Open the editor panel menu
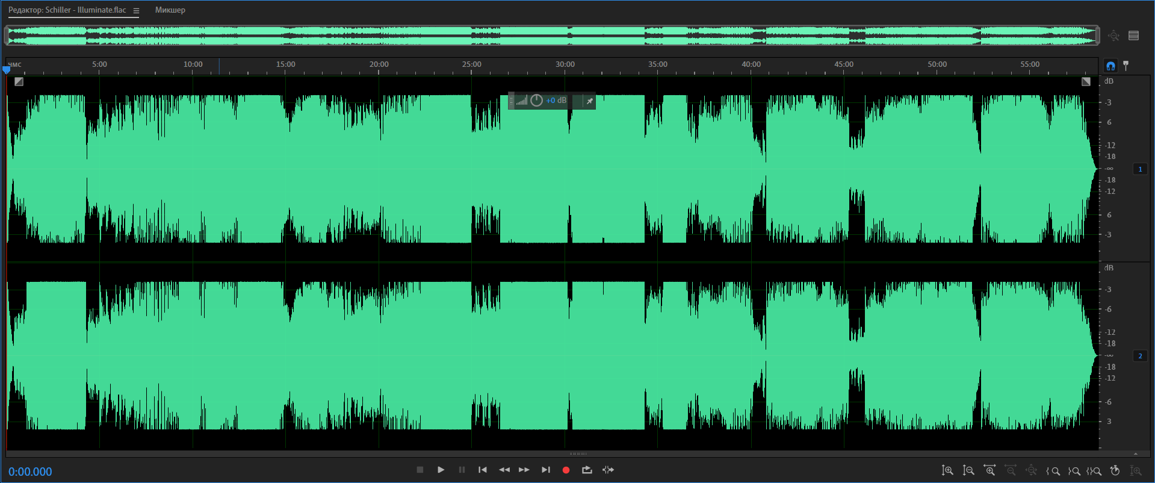This screenshot has height=483, width=1155. click(x=136, y=10)
